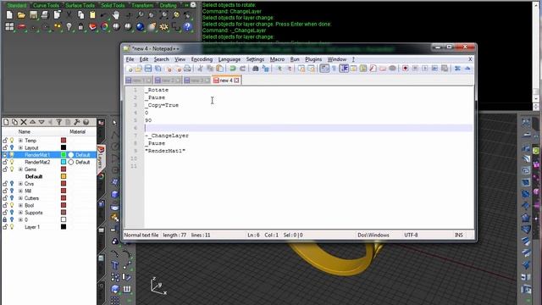Select the 'new 4' document tab in Notepad++
Screen dimensions: 542x305
[226, 80]
